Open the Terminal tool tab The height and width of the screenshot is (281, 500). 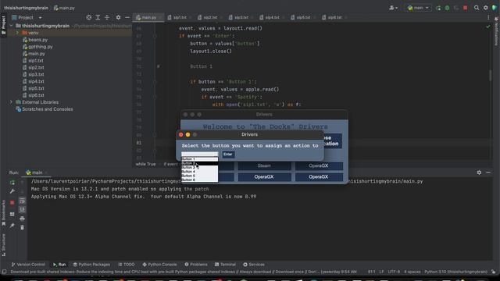(x=225, y=265)
